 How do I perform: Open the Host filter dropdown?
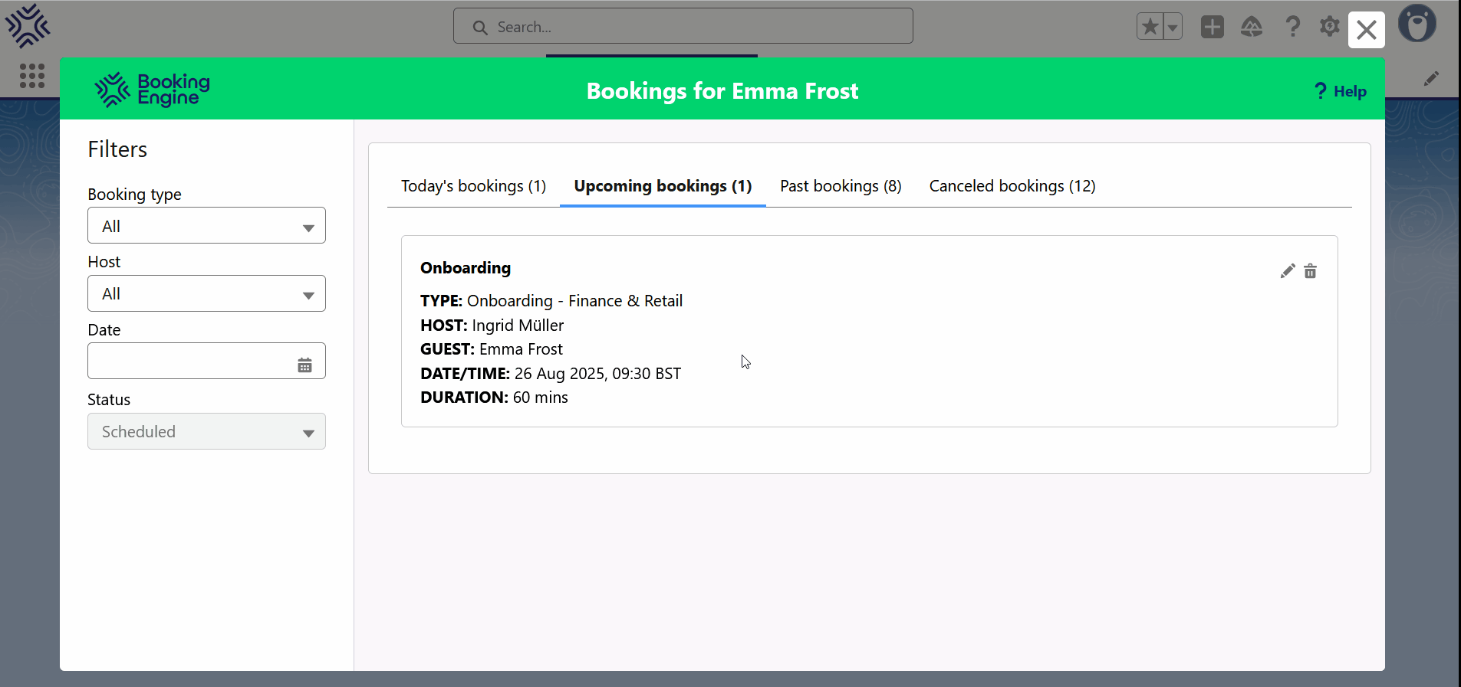[x=206, y=293]
